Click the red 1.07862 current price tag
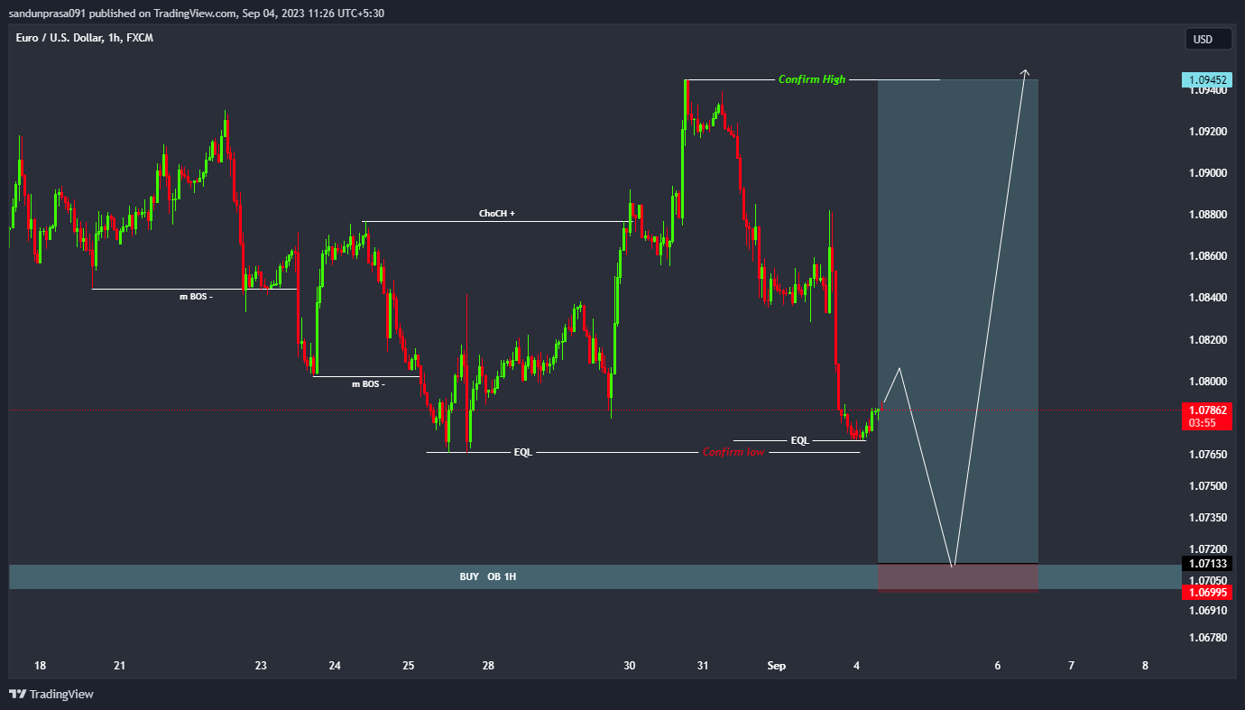1245x710 pixels. [1206, 410]
